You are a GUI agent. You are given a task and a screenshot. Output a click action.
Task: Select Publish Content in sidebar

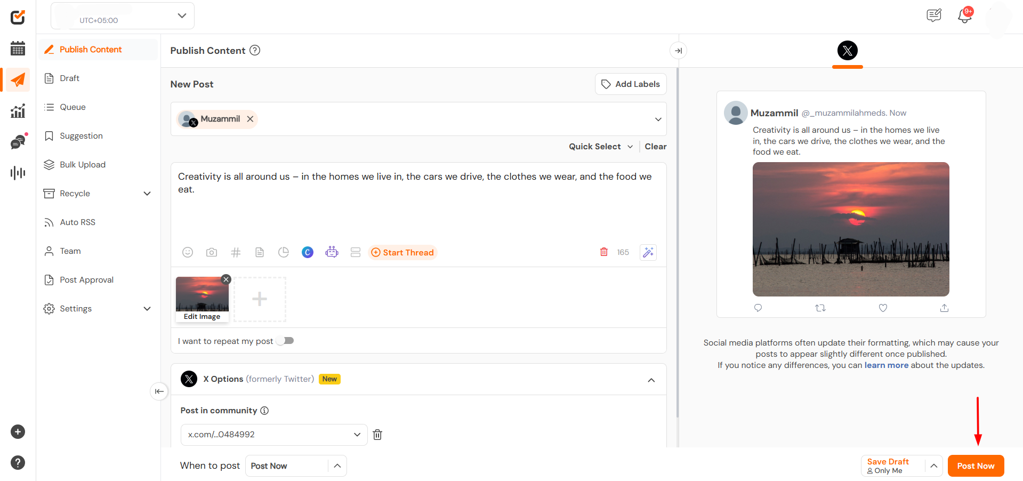(98, 50)
